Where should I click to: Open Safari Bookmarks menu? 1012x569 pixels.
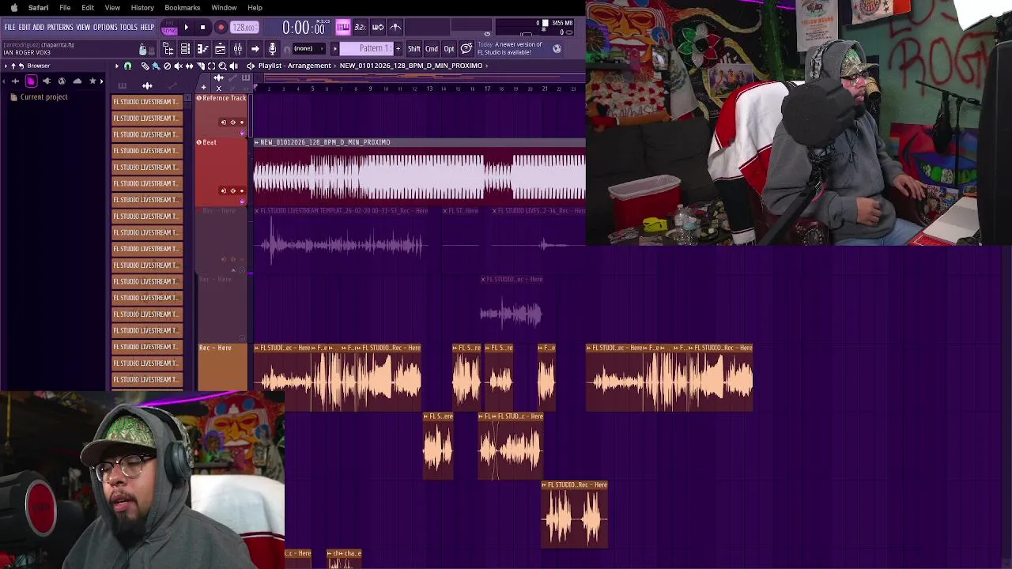click(182, 7)
